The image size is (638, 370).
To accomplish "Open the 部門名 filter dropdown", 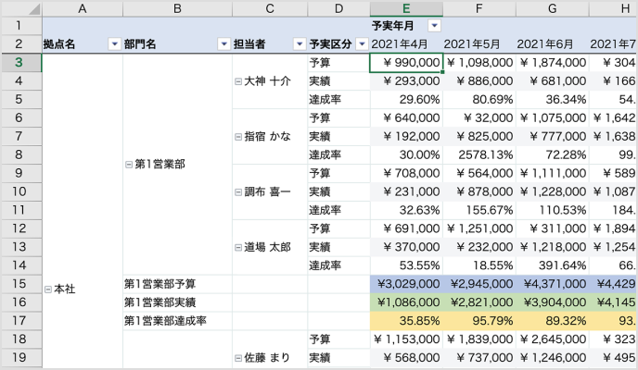I will [223, 43].
